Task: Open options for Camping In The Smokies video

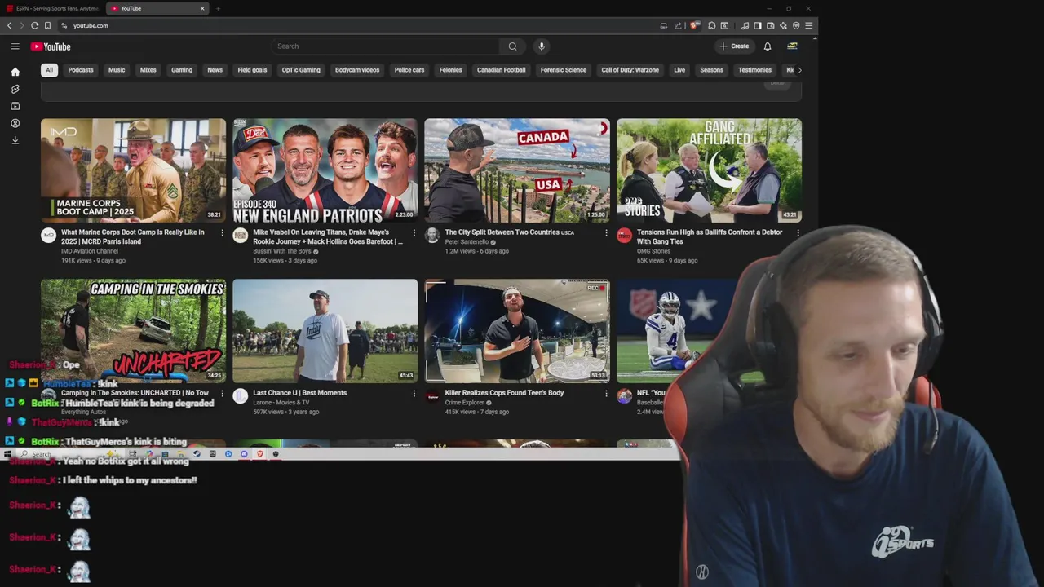Action: coord(222,394)
